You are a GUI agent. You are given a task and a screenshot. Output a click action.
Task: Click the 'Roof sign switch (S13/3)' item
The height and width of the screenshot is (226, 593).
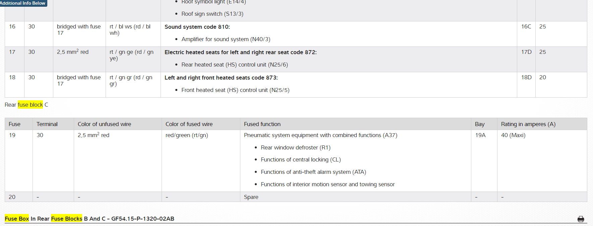pyautogui.click(x=212, y=14)
